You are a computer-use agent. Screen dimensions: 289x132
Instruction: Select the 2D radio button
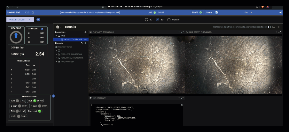147,19
